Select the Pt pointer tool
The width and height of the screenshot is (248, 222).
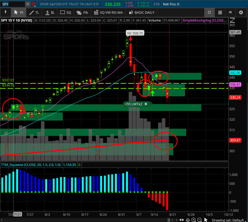point(19,12)
